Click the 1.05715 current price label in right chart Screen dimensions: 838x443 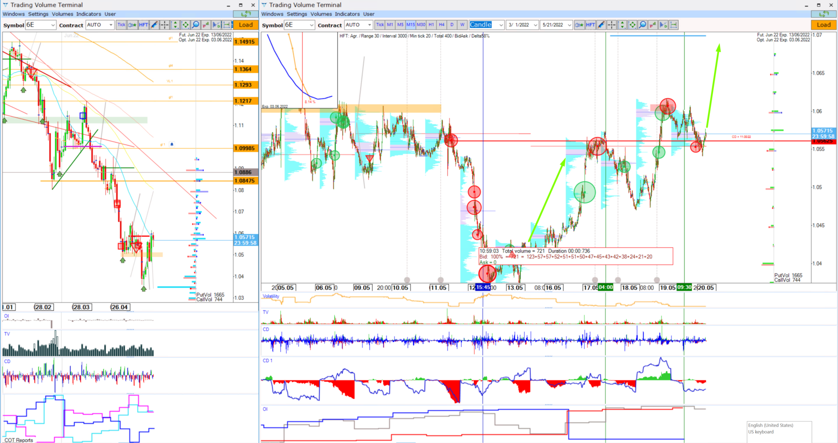(823, 131)
